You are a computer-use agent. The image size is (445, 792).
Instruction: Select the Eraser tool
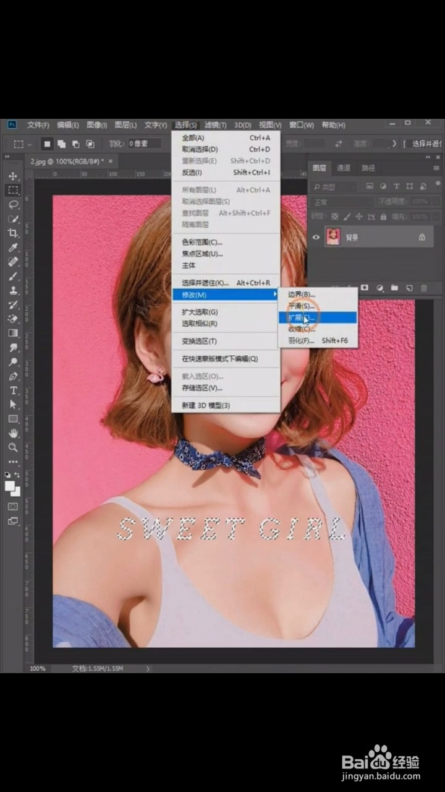13,319
